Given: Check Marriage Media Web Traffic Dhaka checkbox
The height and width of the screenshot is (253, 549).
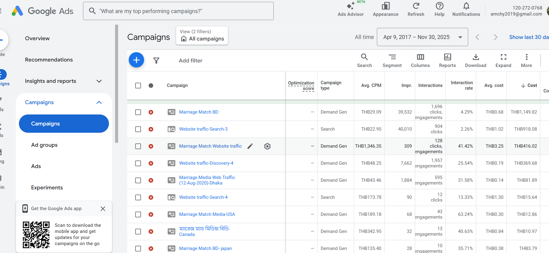Looking at the screenshot, I should tap(138, 180).
